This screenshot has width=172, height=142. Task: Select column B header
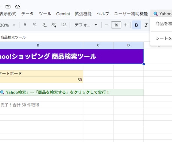click(x=38, y=45)
